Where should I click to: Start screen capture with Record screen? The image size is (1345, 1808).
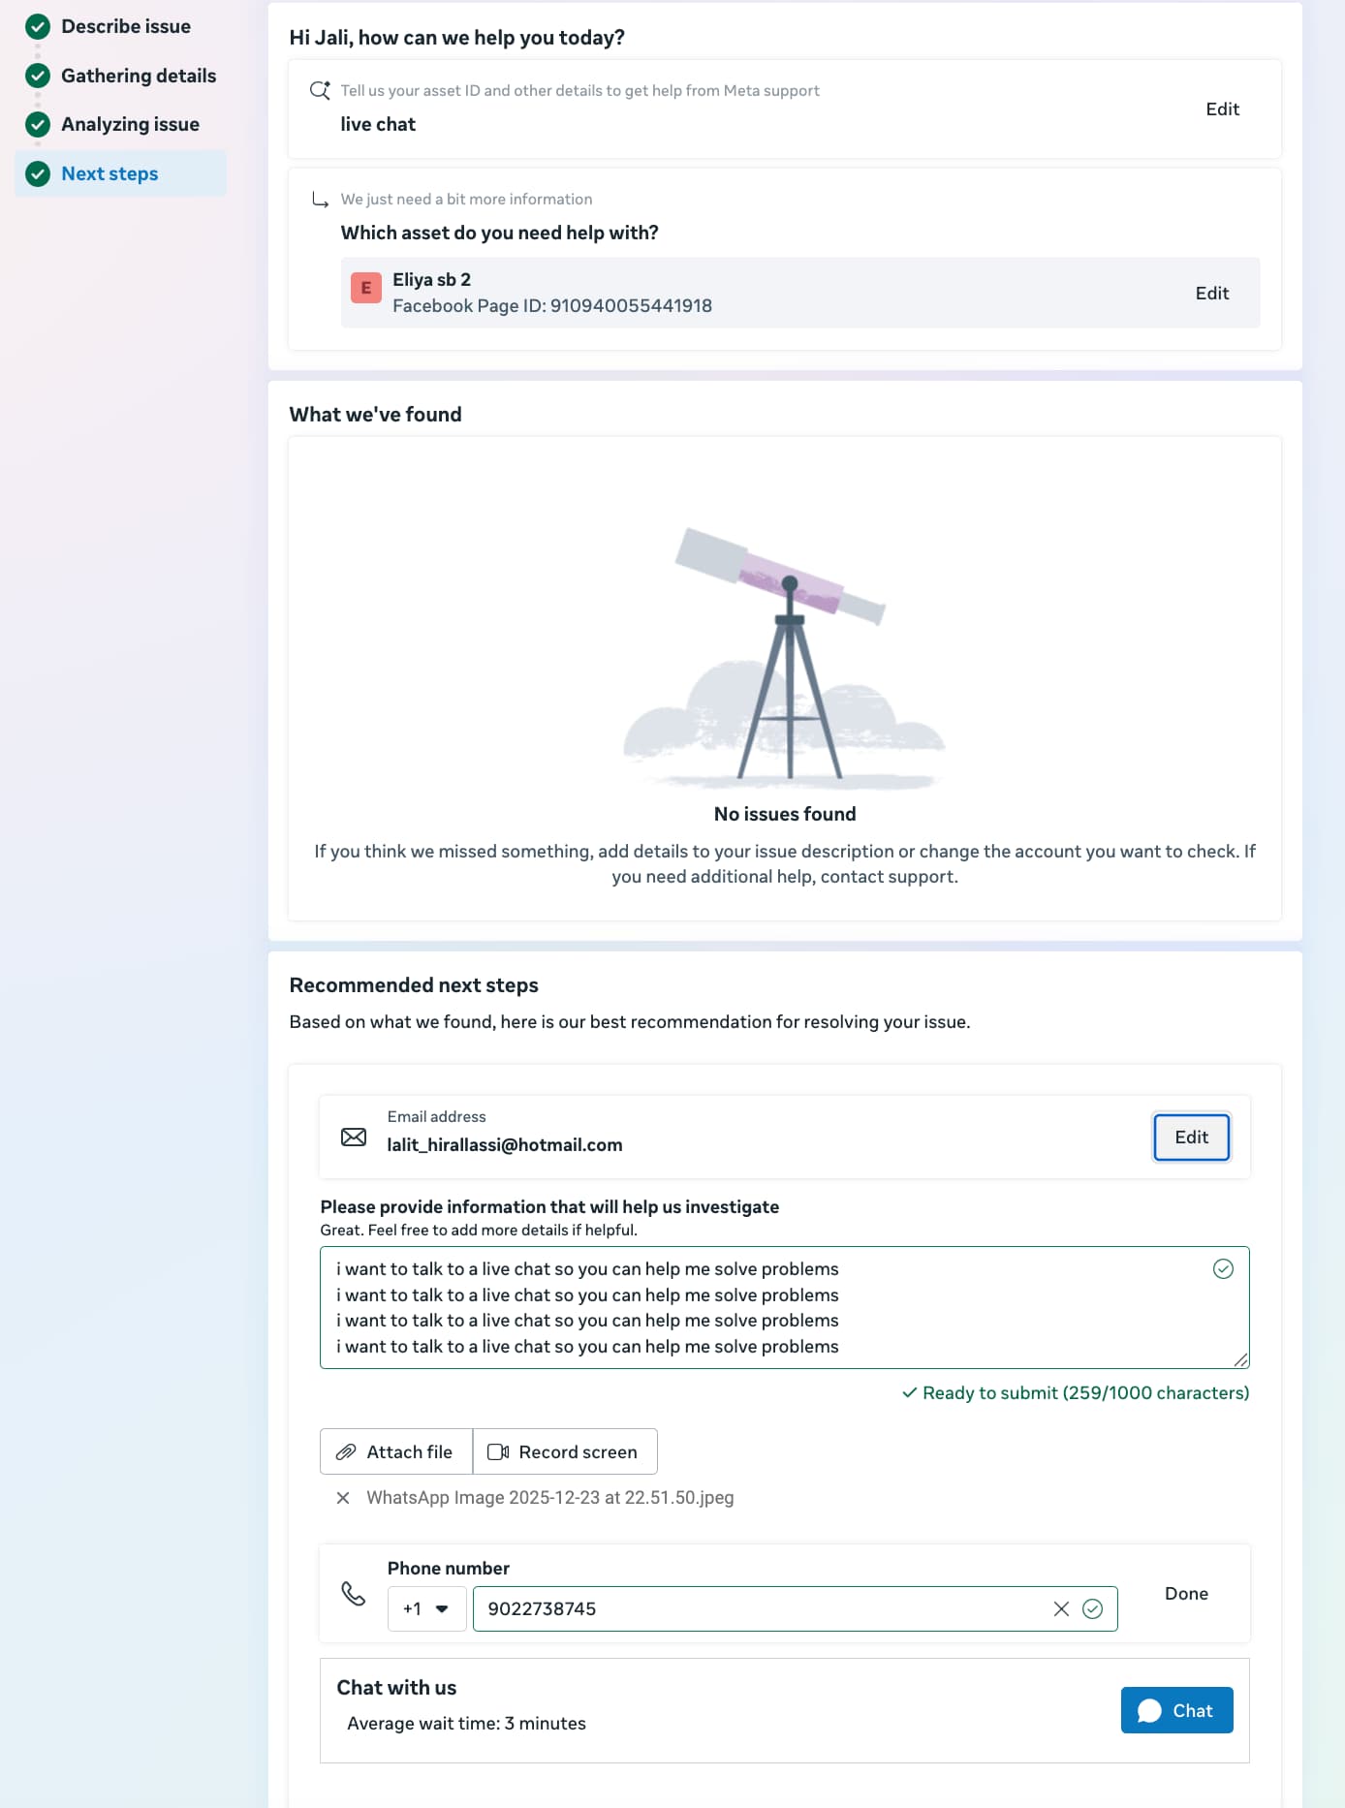565,1451
